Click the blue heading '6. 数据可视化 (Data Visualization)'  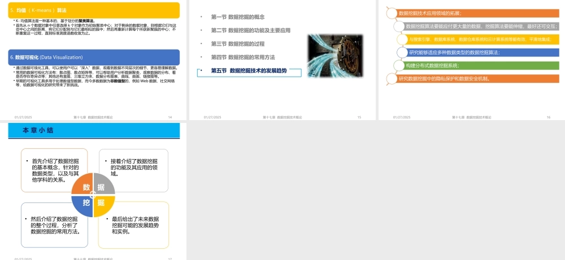94,57
